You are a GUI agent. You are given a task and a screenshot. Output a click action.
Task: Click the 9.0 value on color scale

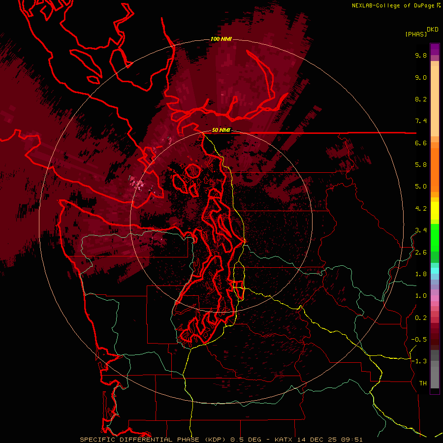pos(421,77)
